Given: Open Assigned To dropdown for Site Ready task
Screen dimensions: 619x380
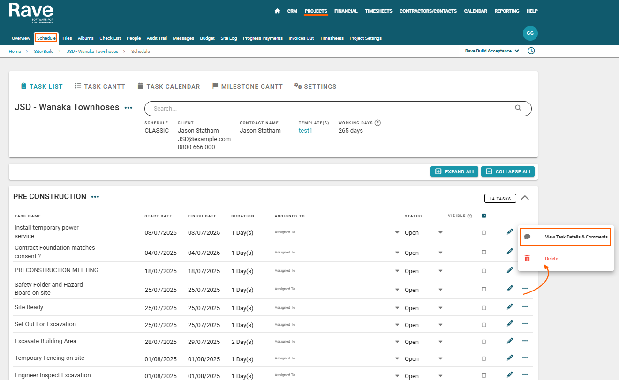Looking at the screenshot, I should (397, 308).
